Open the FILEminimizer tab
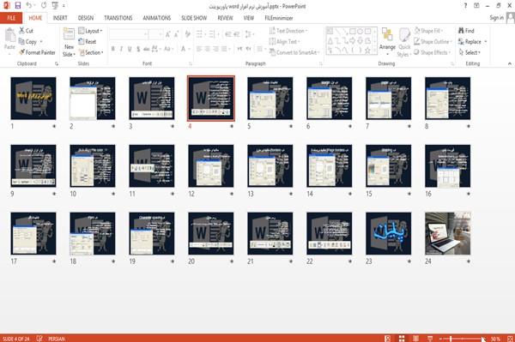Screen dimensions: 515x342 click(x=278, y=18)
